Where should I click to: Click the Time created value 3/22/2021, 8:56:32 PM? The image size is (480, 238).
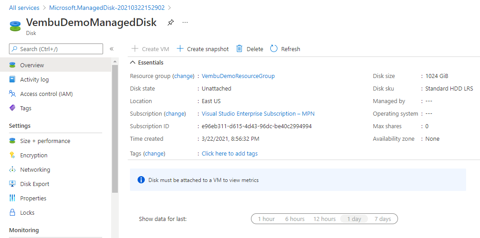(230, 139)
